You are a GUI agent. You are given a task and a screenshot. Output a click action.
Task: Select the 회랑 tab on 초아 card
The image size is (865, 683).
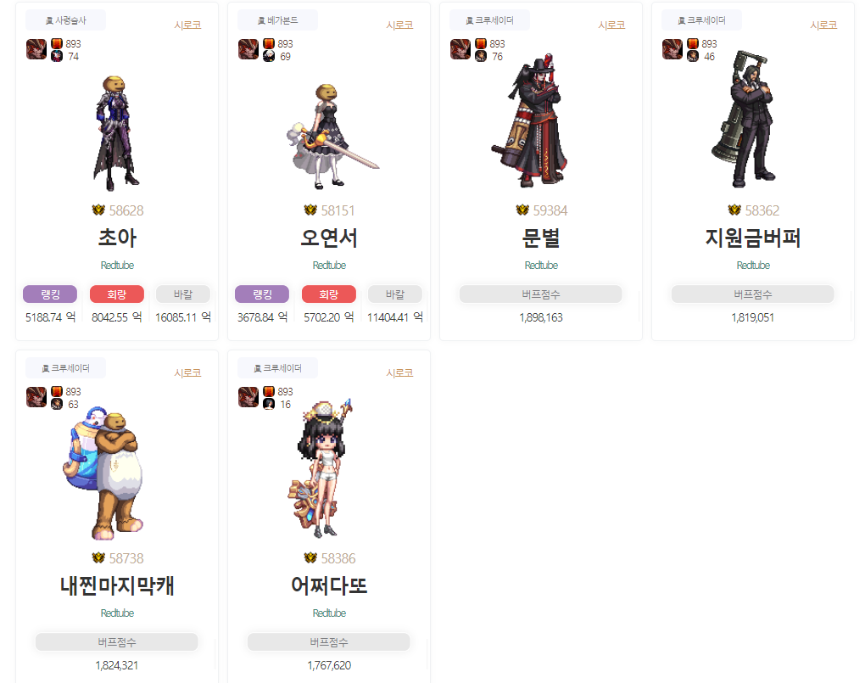[x=117, y=294]
